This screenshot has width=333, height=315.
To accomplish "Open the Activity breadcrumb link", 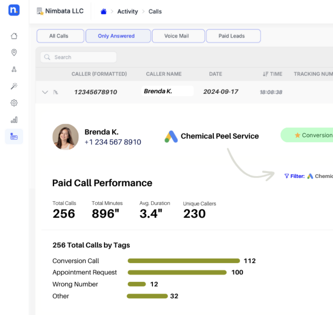I will (x=127, y=11).
